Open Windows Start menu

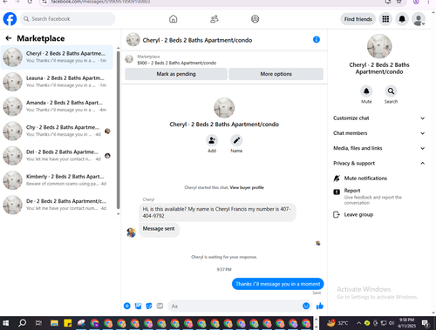6,323
